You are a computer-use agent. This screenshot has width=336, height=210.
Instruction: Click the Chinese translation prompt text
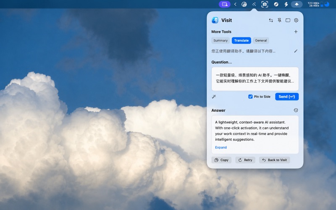[x=244, y=51]
